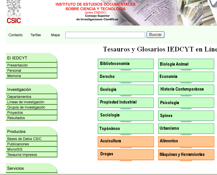Open Grupos de Investigación entry
This screenshot has width=217, height=175.
[31, 107]
